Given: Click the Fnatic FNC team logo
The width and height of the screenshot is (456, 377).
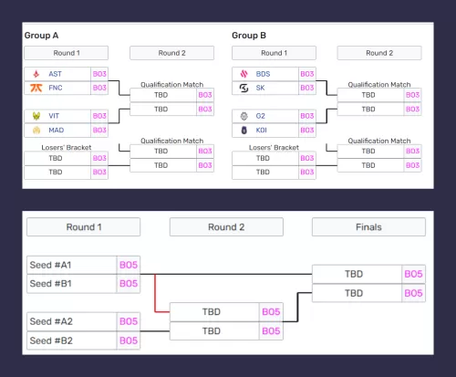Looking at the screenshot, I should (x=36, y=88).
